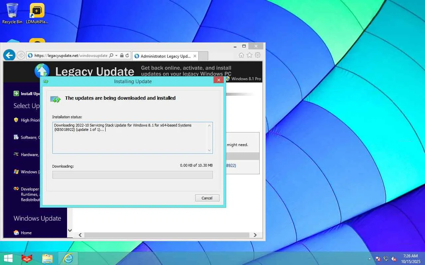Click the 'Legacy Update' site title heading
The image size is (425, 265).
95,72
